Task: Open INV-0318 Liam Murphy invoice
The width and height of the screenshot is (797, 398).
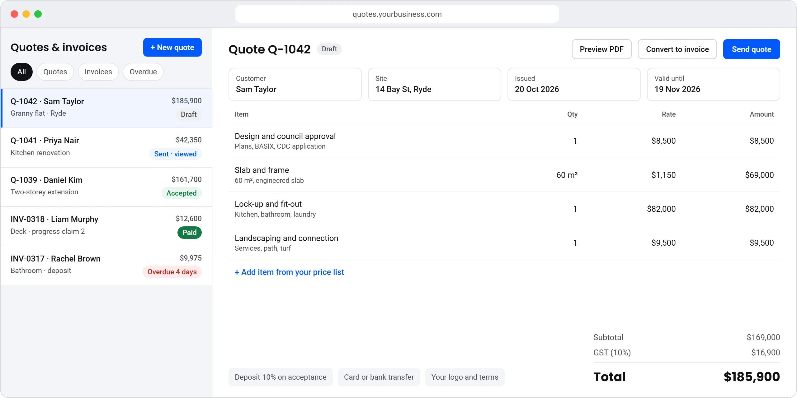Action: 106,226
